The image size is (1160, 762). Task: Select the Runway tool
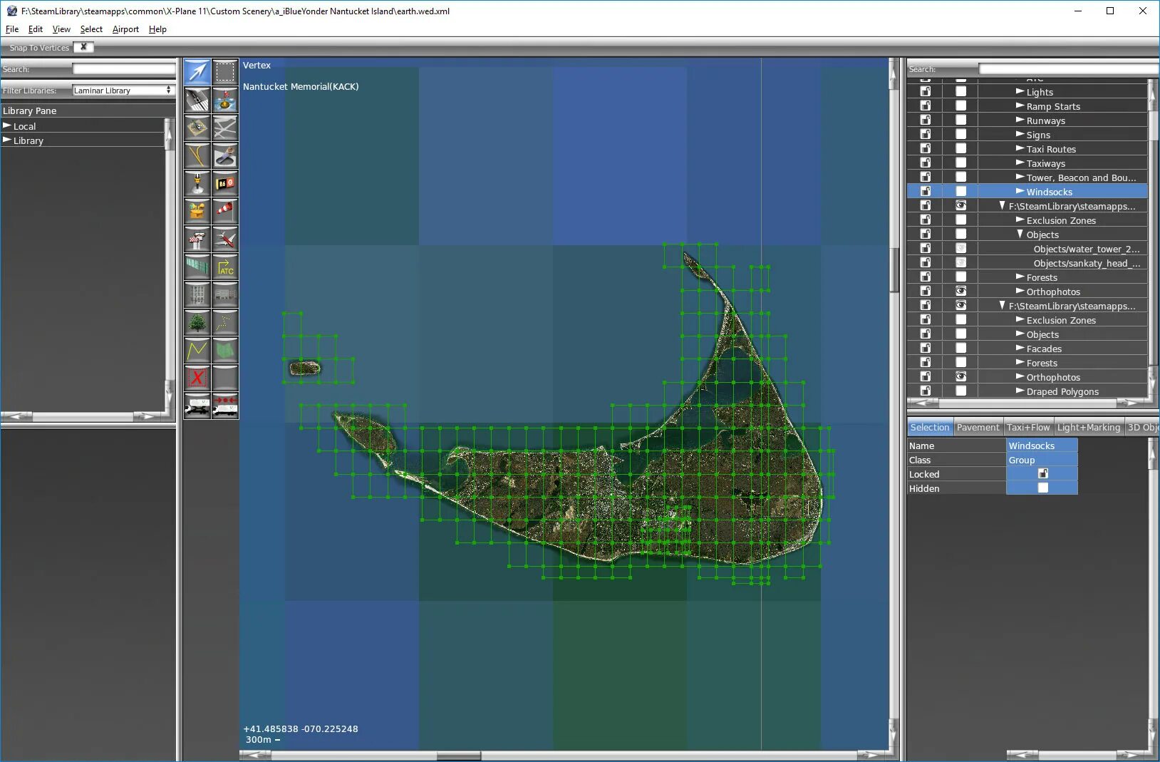pyautogui.click(x=197, y=100)
